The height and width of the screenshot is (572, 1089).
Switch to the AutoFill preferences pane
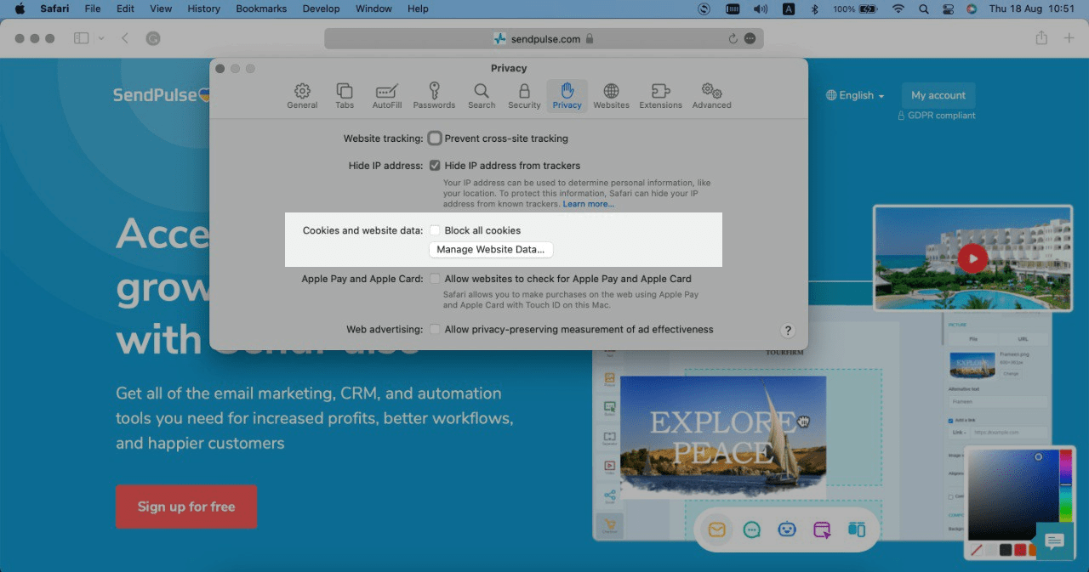387,96
